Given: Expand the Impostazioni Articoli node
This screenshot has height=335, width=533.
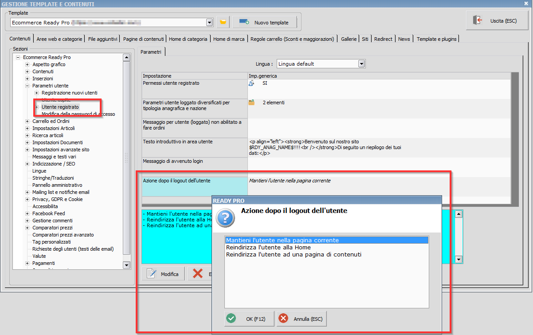Looking at the screenshot, I should click(x=27, y=128).
